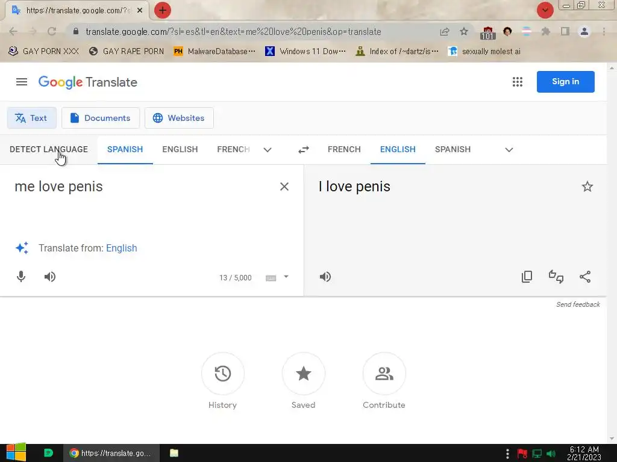617x462 pixels.
Task: Open translation History
Action: [223, 374]
